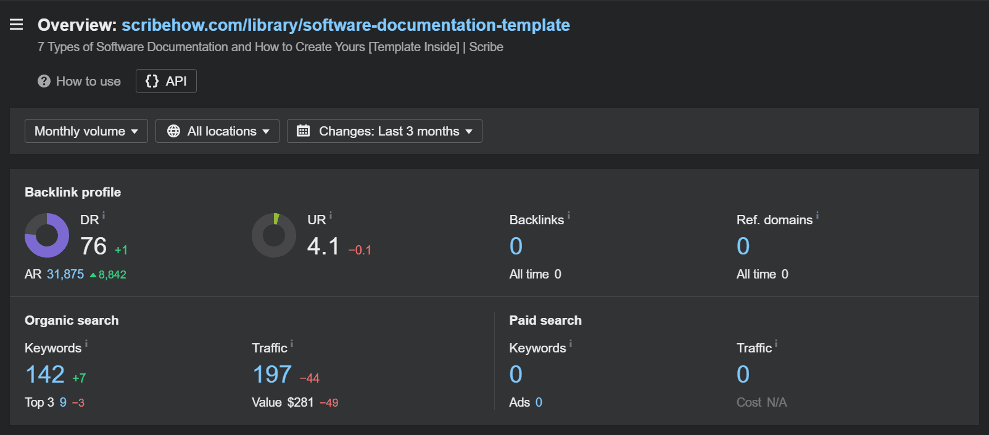Click the Cost N/A text

click(x=761, y=402)
